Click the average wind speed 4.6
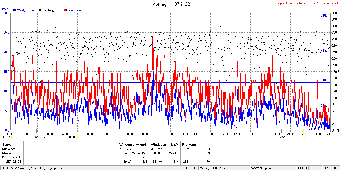 pos(145,157)
